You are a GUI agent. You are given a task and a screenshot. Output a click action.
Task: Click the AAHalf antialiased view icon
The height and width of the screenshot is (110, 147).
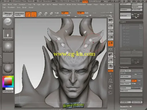pos(111,38)
